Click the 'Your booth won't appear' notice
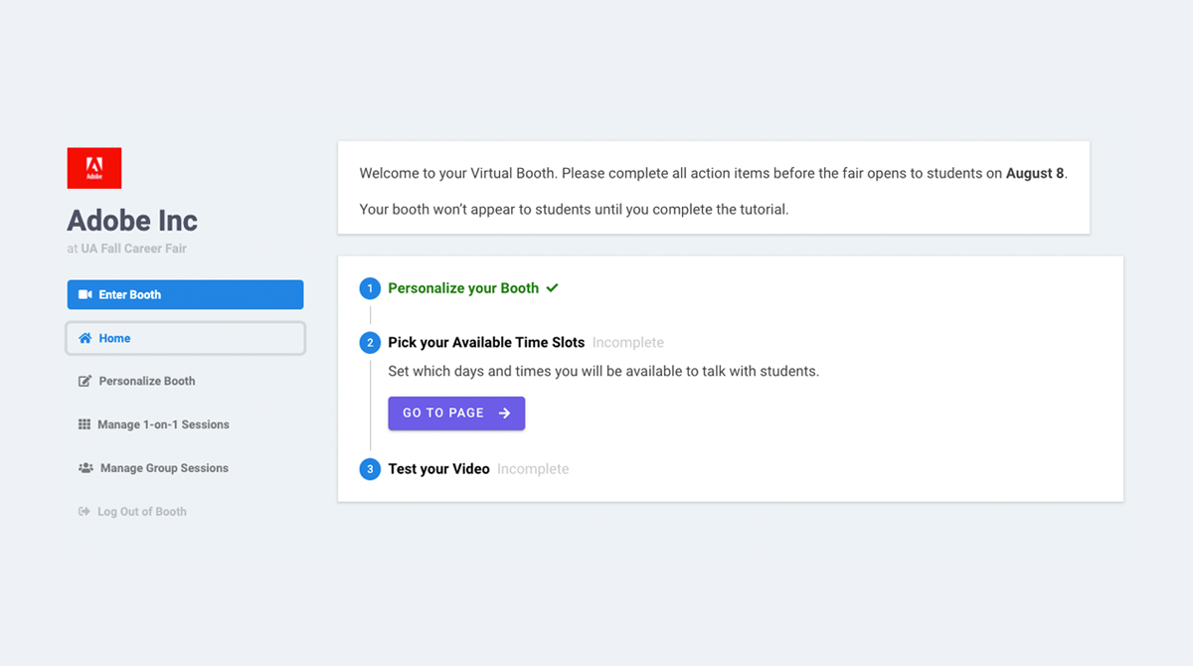 (574, 210)
